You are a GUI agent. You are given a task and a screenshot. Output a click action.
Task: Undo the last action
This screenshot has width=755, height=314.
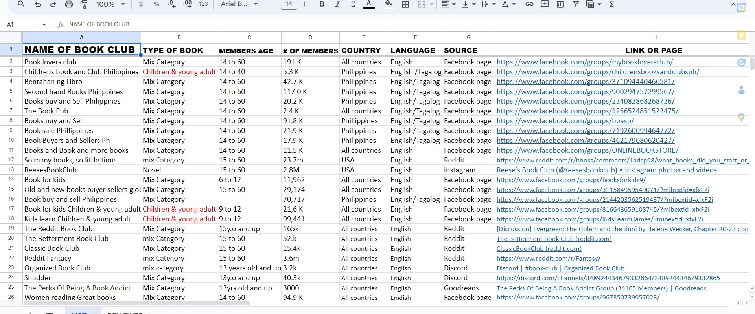[x=38, y=4]
